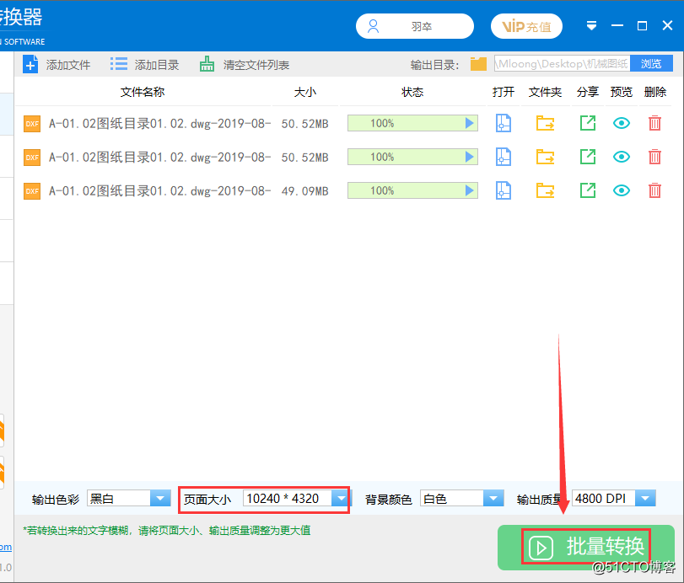Click the 浏览 browse button
The height and width of the screenshot is (583, 684).
coord(651,64)
